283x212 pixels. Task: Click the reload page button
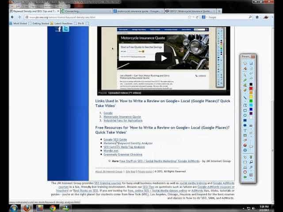point(197,17)
